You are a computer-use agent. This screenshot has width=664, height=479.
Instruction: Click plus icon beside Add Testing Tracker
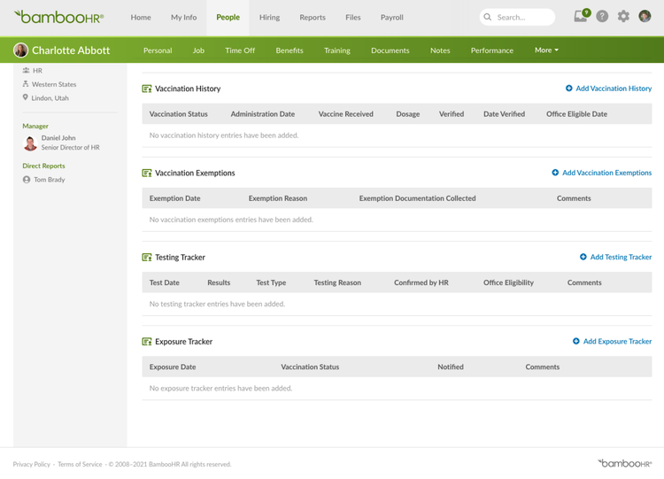point(583,257)
